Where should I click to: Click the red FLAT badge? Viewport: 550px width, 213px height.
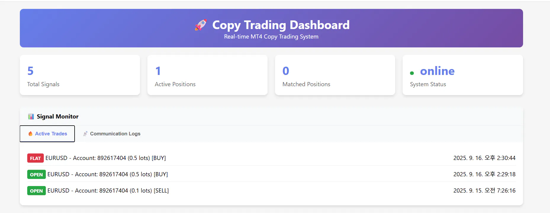click(35, 158)
